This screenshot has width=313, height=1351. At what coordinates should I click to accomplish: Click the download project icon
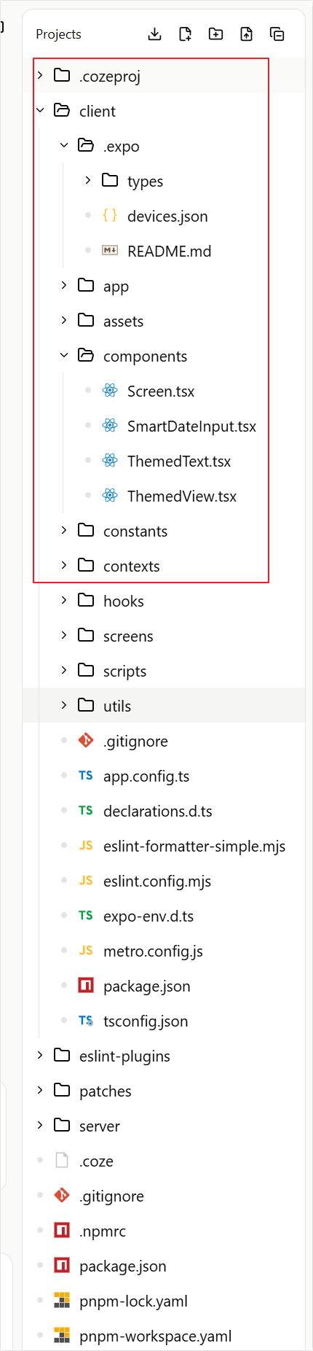tap(154, 34)
